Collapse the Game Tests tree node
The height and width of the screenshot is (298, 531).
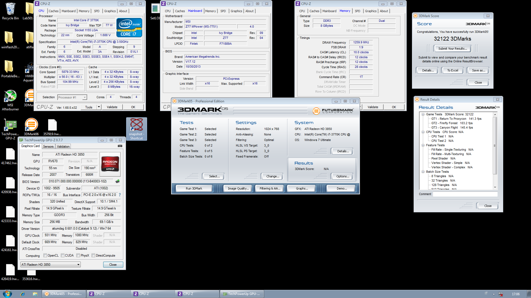pyautogui.click(x=423, y=114)
